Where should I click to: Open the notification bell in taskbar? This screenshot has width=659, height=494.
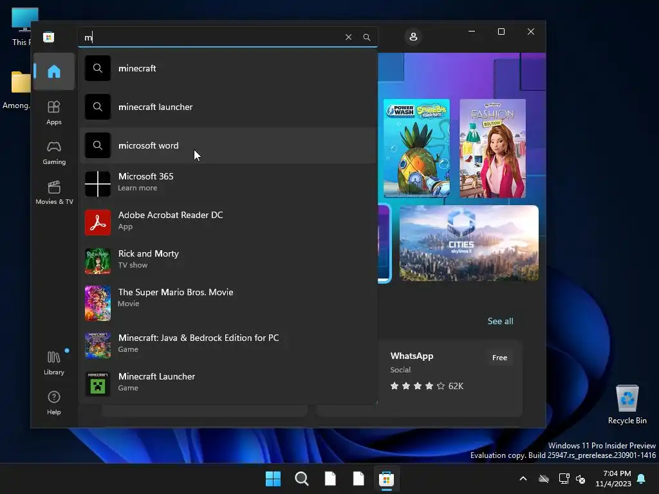[642, 479]
